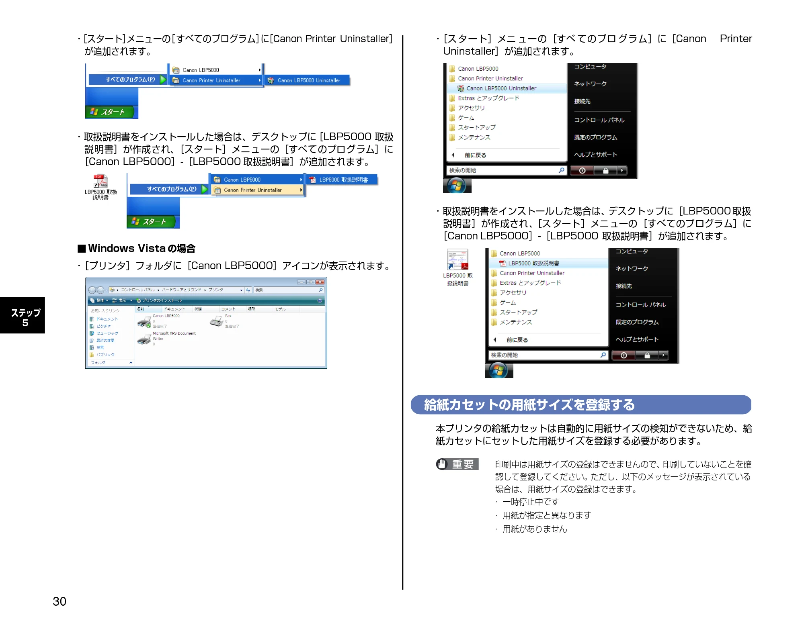Click 前に戻る in Uninstaller Vista start menu
The width and height of the screenshot is (804, 625).
[x=469, y=155]
